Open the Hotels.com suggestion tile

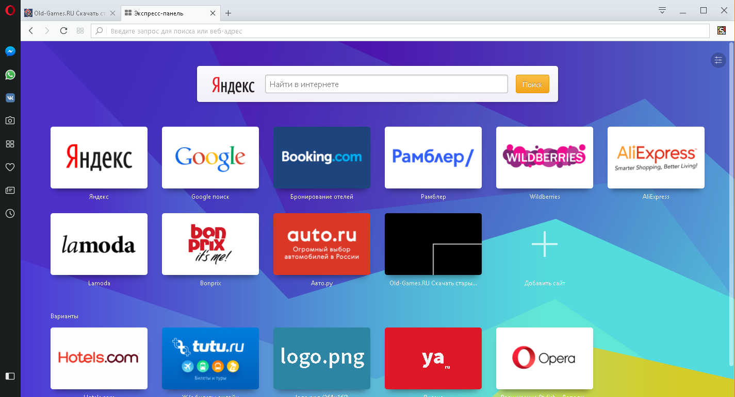coord(99,358)
